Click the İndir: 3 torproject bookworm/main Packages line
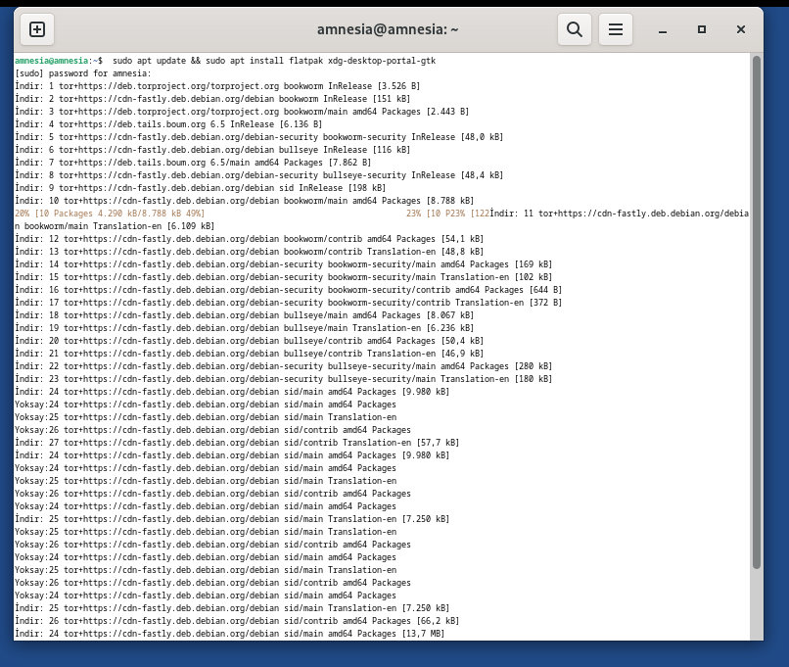789x667 pixels. (x=242, y=112)
